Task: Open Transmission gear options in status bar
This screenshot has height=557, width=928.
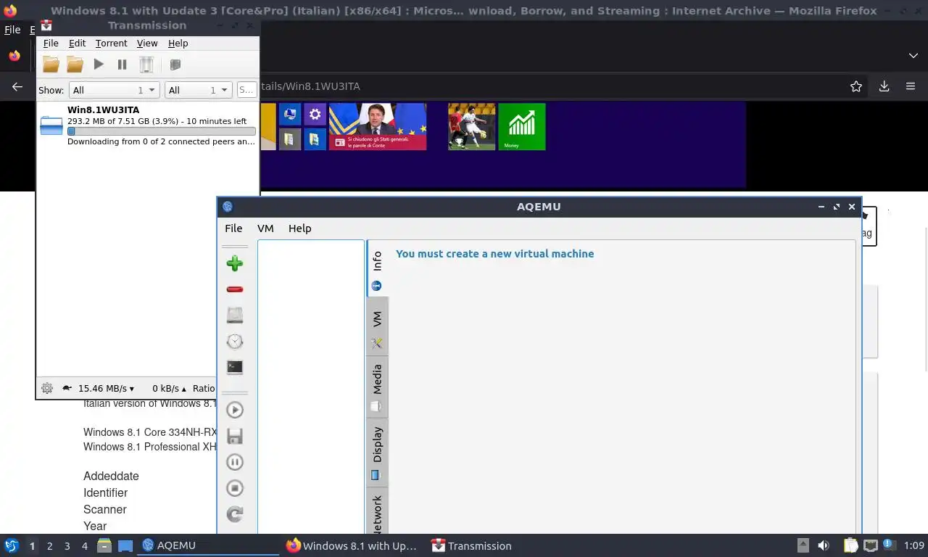Action: [47, 388]
